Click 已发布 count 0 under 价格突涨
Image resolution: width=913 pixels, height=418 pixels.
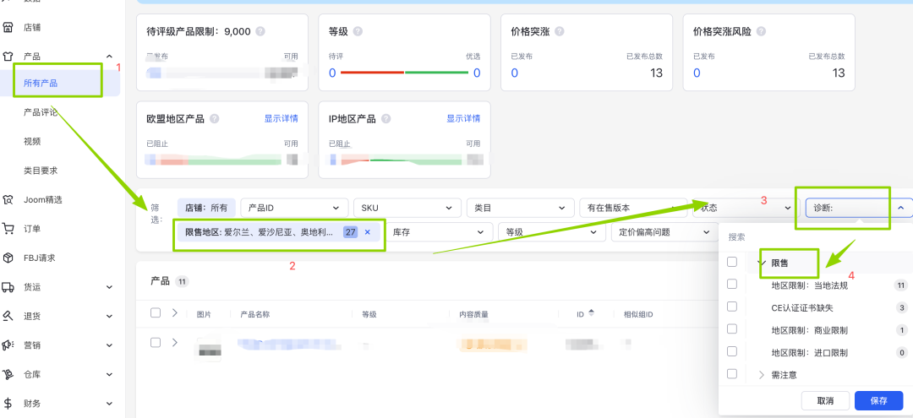pos(515,73)
